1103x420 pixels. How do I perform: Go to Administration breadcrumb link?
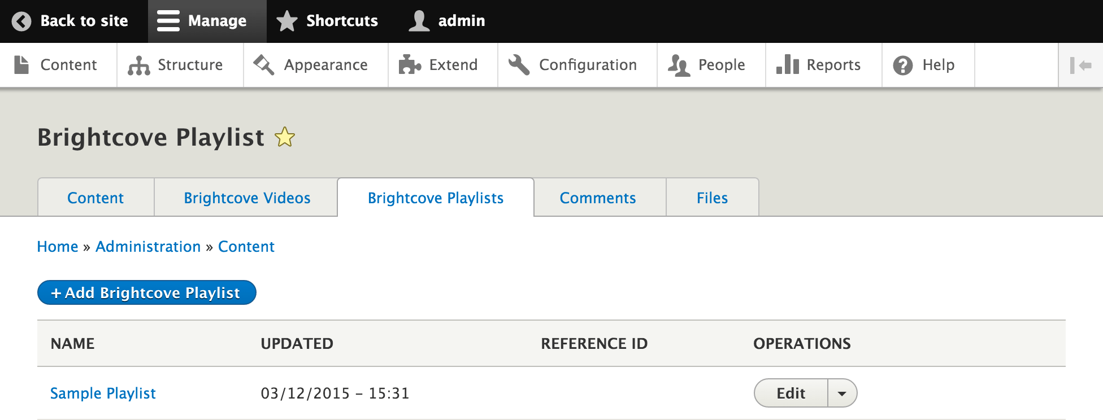click(x=148, y=247)
